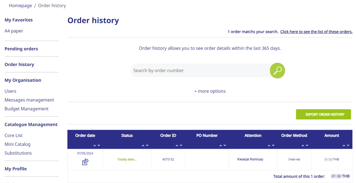
Task: Sort ascending by Order Method
Action: pos(303,146)
